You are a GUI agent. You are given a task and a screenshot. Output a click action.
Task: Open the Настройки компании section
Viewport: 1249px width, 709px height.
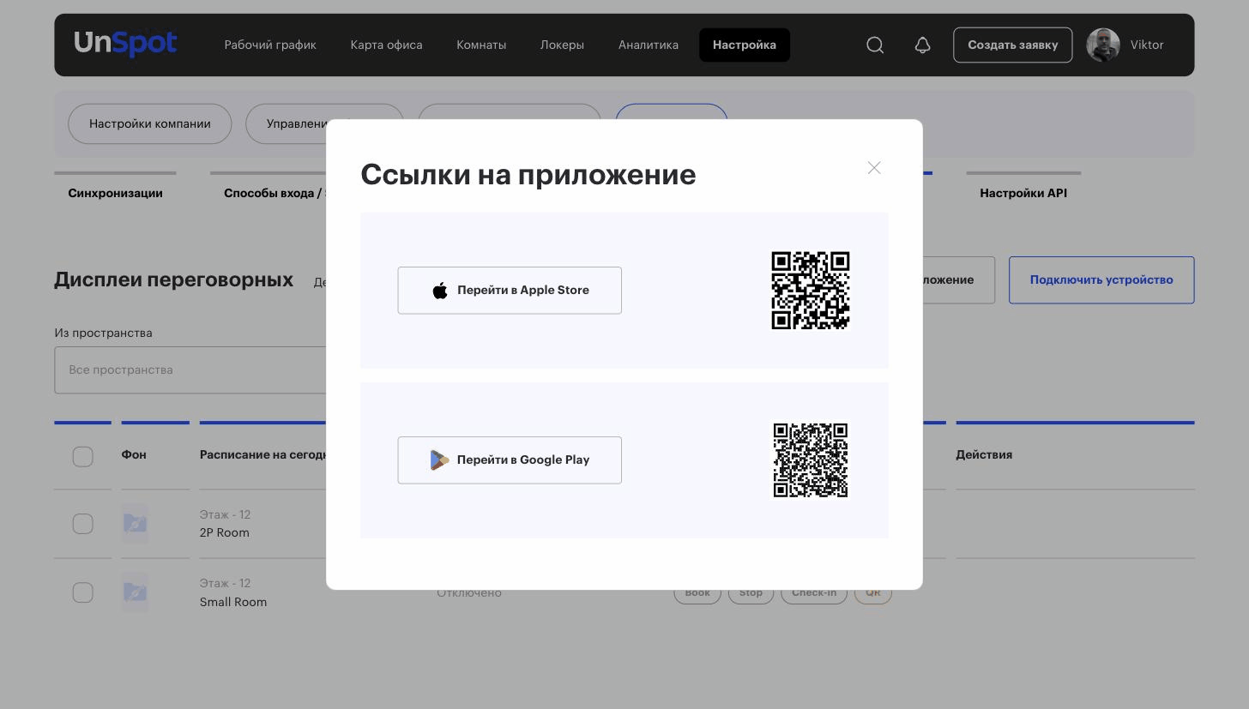pos(150,124)
